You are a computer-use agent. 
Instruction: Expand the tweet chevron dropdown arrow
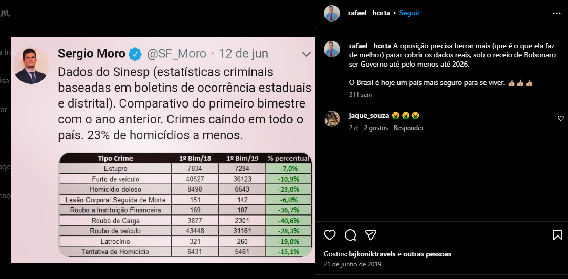(306, 55)
